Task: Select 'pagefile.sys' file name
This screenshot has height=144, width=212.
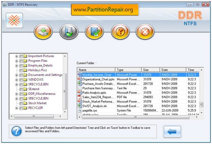Action: pyautogui.click(x=90, y=111)
